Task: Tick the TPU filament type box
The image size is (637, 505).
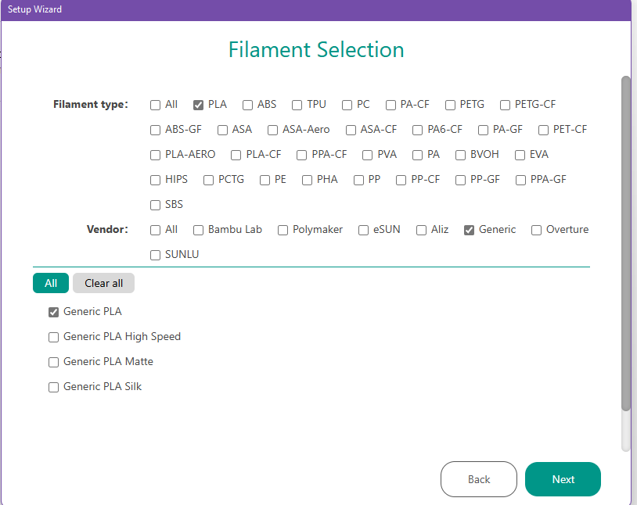Action: coord(297,105)
